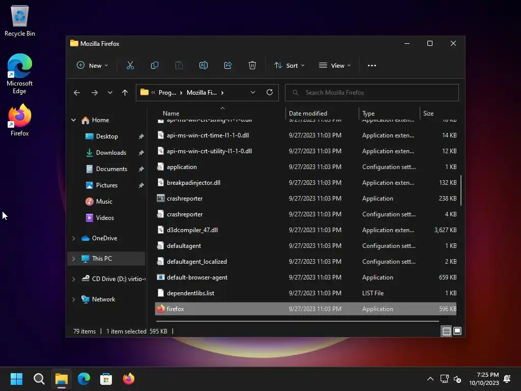
Task: Click the Delete trash can icon
Action: 252,66
